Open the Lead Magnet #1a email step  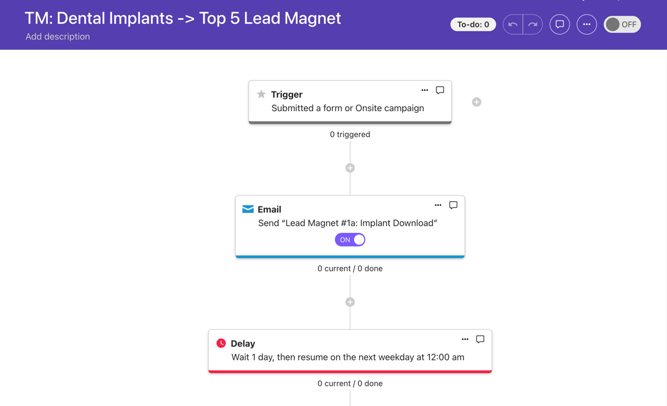[347, 223]
